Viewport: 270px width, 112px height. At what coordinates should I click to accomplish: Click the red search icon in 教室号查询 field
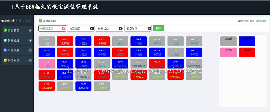click(63, 29)
